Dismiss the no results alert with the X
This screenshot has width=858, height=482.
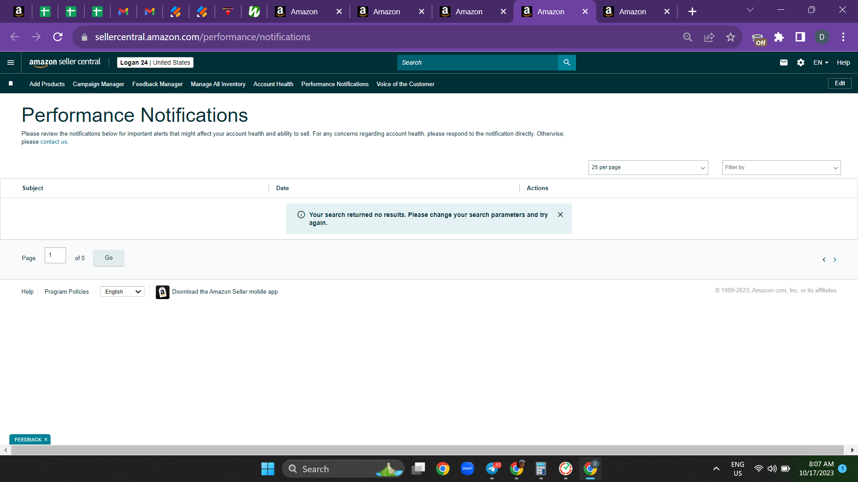pos(560,215)
